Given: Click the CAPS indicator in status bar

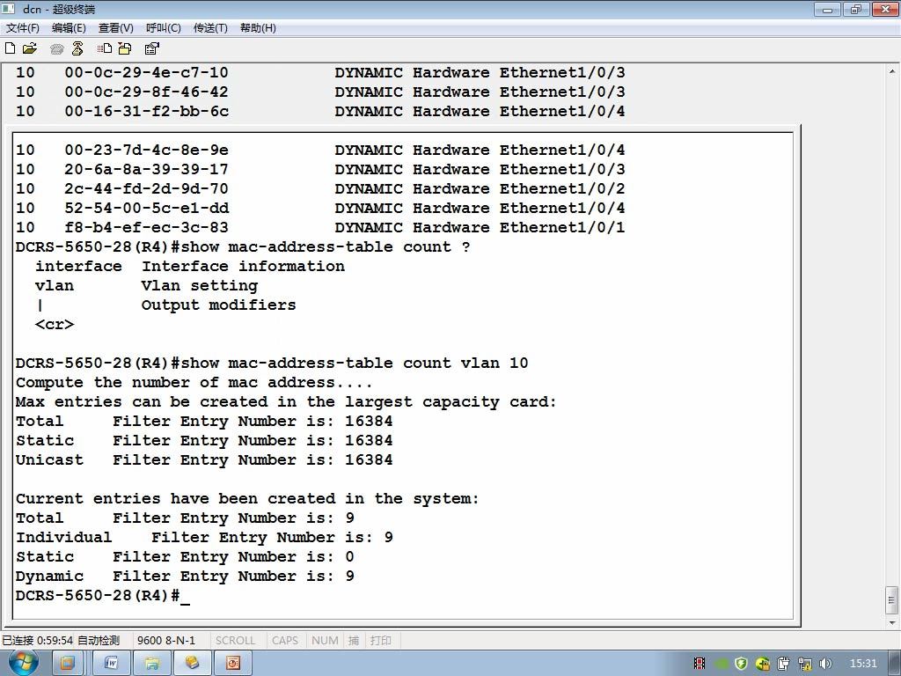Looking at the screenshot, I should [284, 640].
